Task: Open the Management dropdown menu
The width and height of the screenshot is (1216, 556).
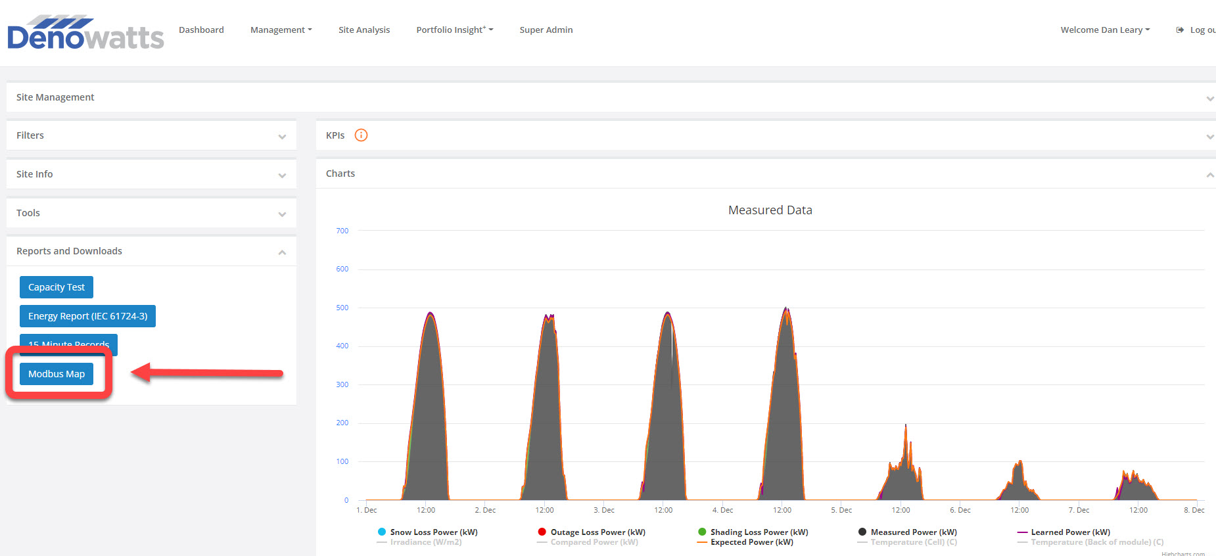Action: 281,30
